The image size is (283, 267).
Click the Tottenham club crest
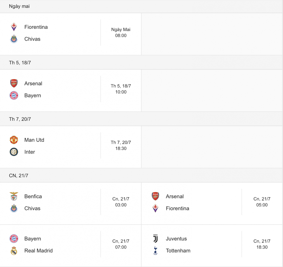click(x=155, y=251)
